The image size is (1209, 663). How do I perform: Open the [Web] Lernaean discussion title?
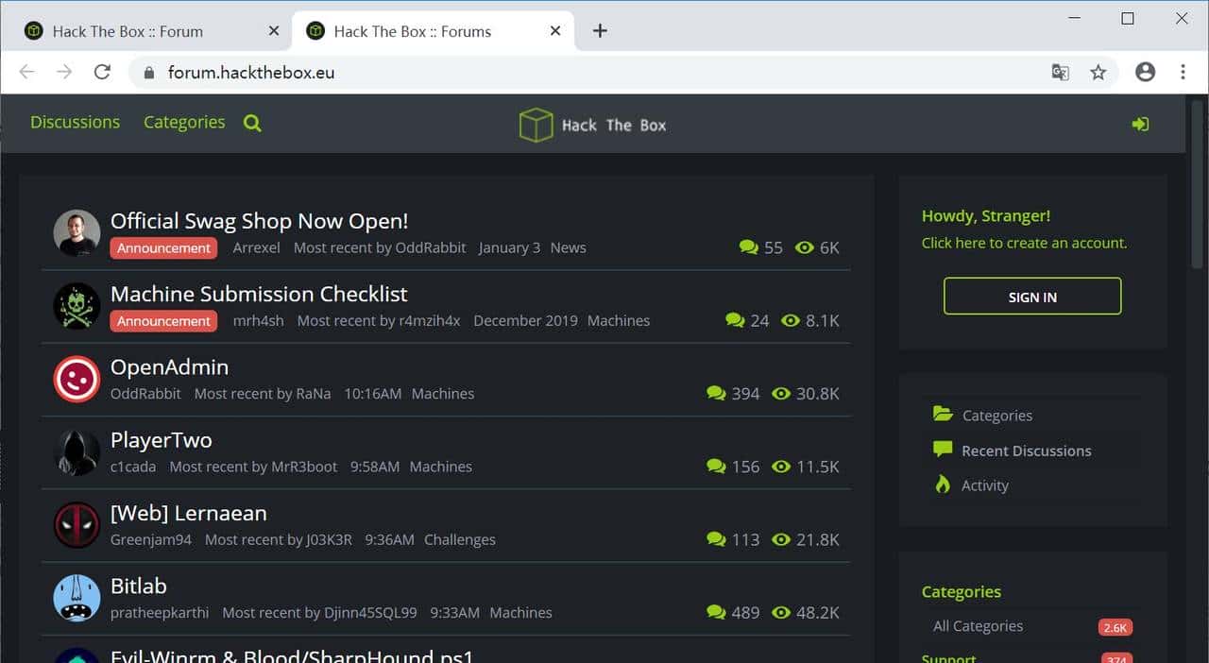pos(188,513)
